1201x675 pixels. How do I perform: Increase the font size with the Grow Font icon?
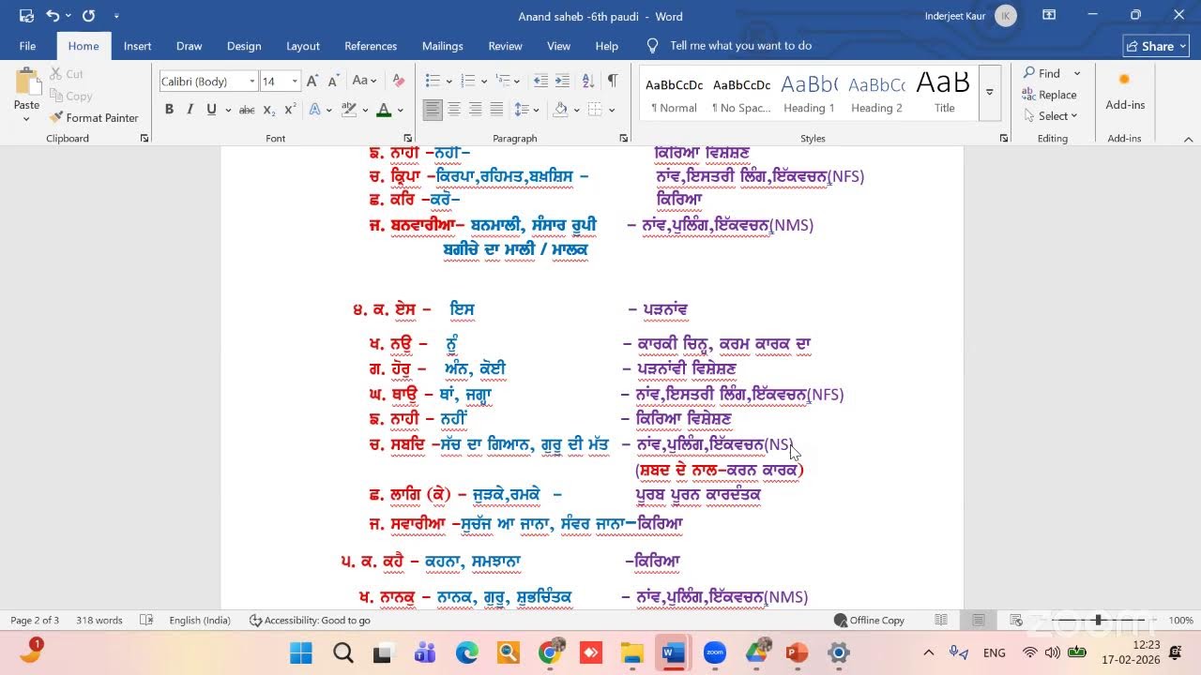(312, 82)
